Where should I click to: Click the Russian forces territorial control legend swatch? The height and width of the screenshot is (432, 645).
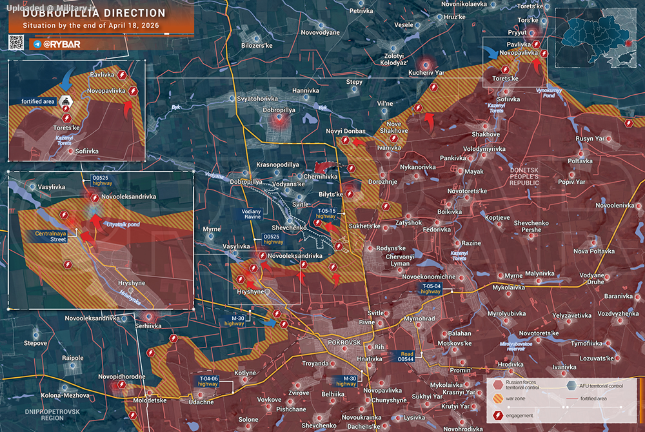498,385
